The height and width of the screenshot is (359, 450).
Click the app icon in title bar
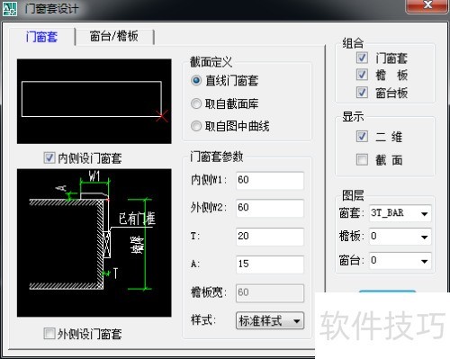click(x=10, y=9)
